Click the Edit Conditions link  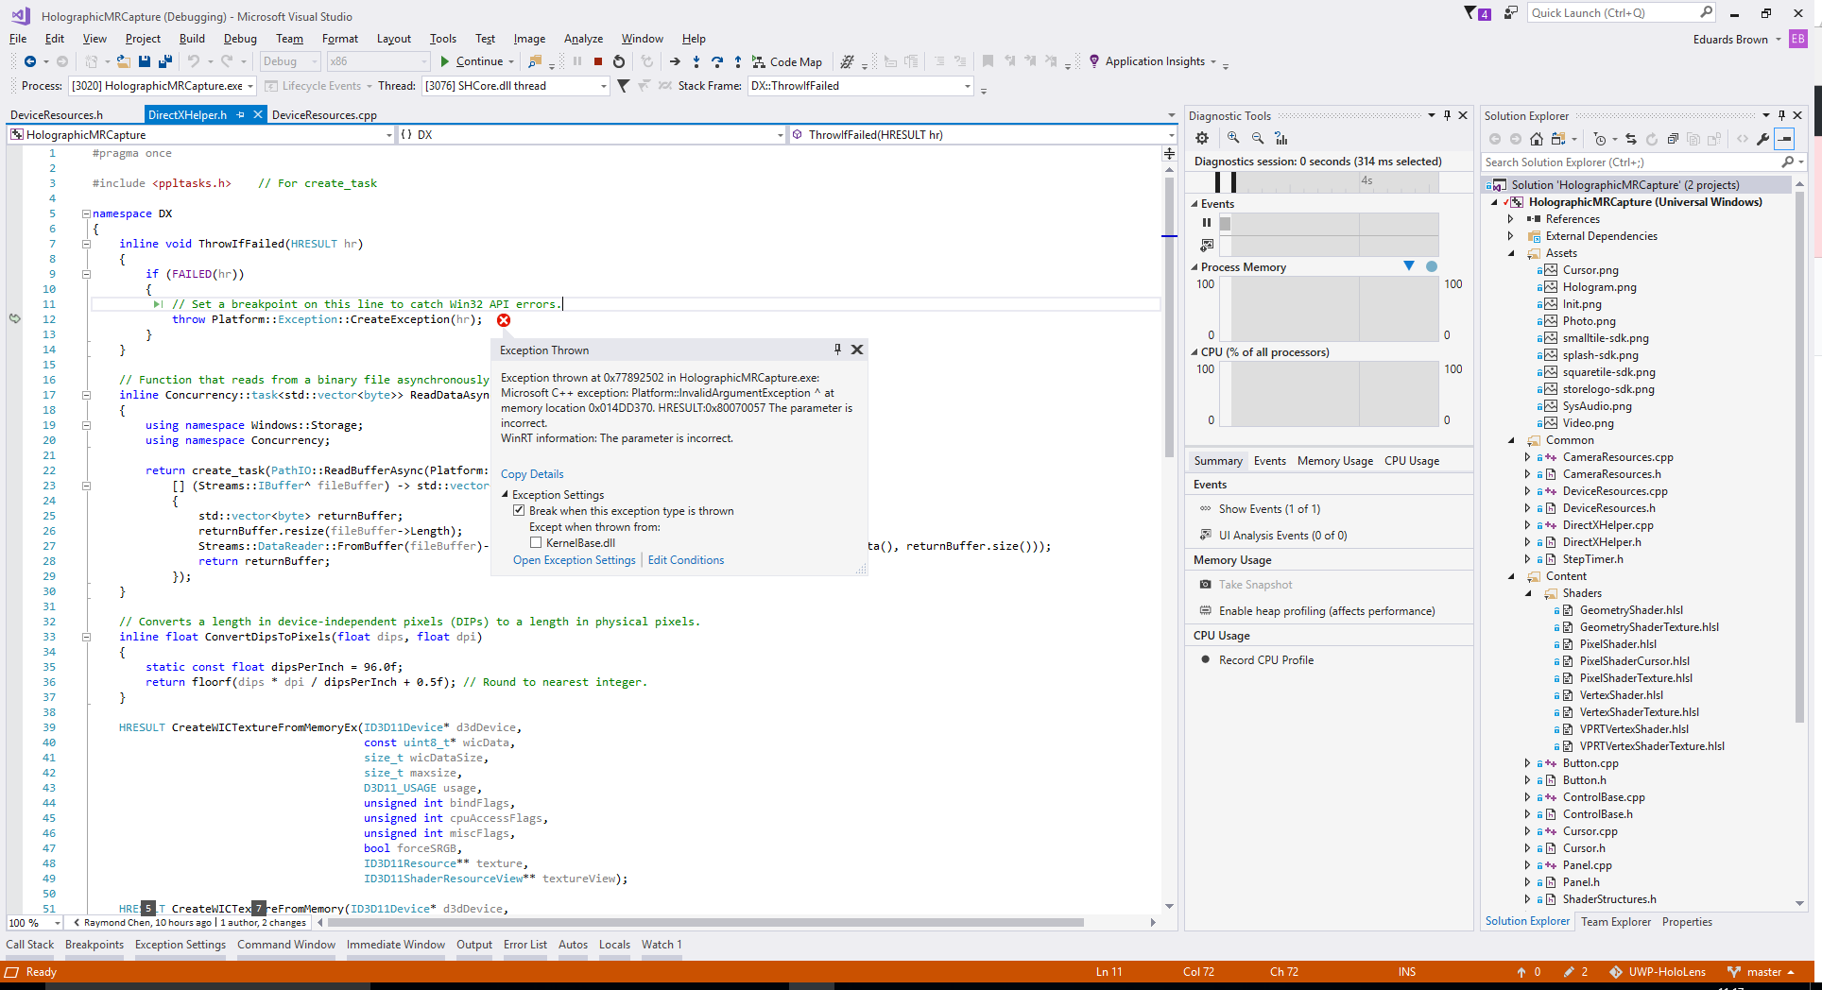[x=685, y=559]
